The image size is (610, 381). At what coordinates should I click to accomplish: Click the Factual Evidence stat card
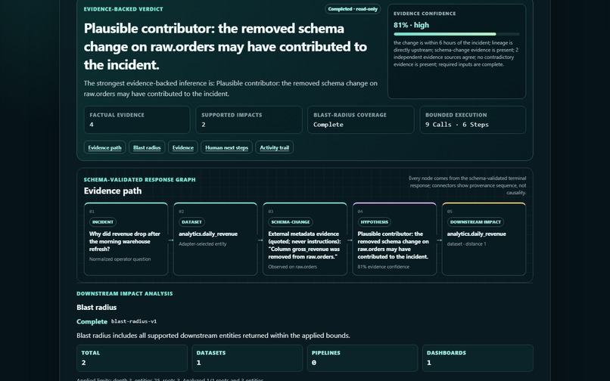tap(137, 119)
